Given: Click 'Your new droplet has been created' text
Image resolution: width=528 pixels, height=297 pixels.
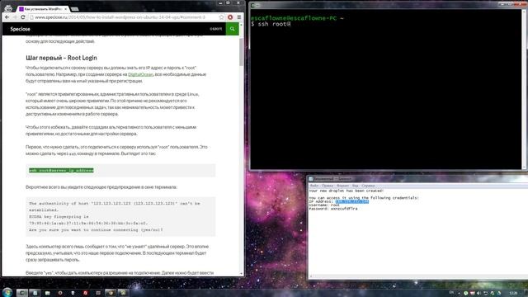Looking at the screenshot, I should 346,191.
